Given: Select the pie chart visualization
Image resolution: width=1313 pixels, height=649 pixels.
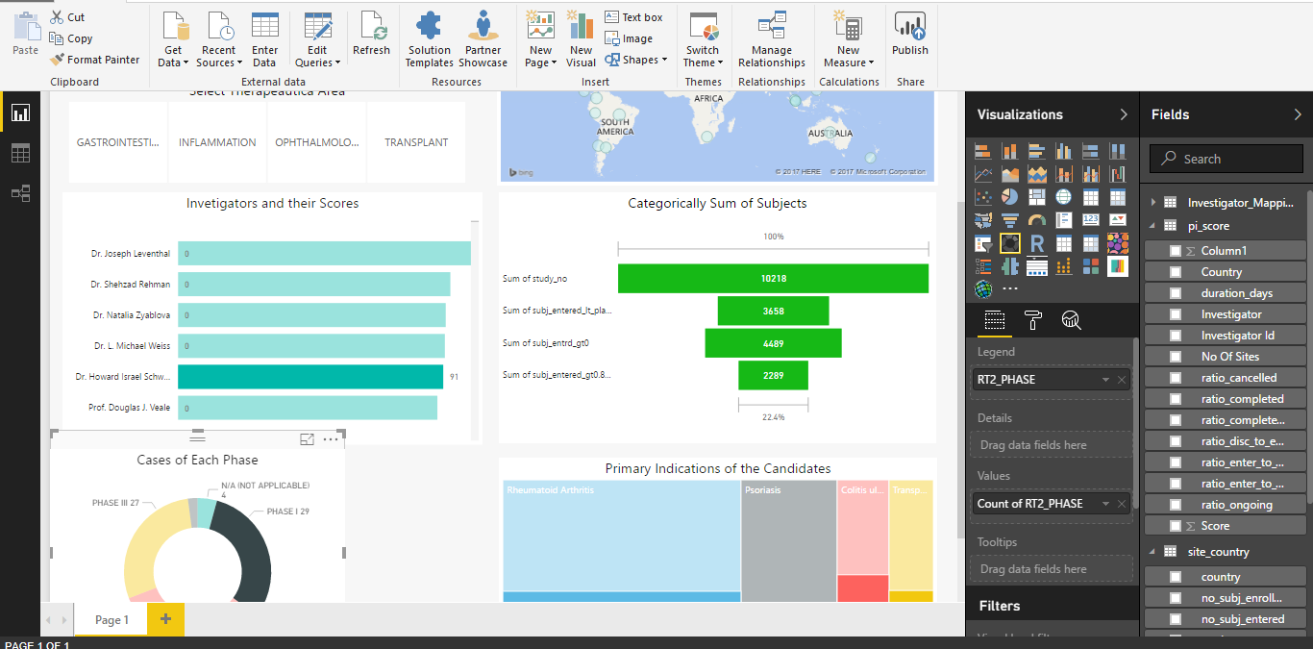Looking at the screenshot, I should pyautogui.click(x=1009, y=197).
